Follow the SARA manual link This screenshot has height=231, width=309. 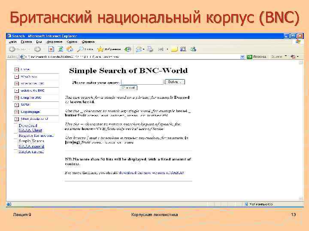click(31, 146)
